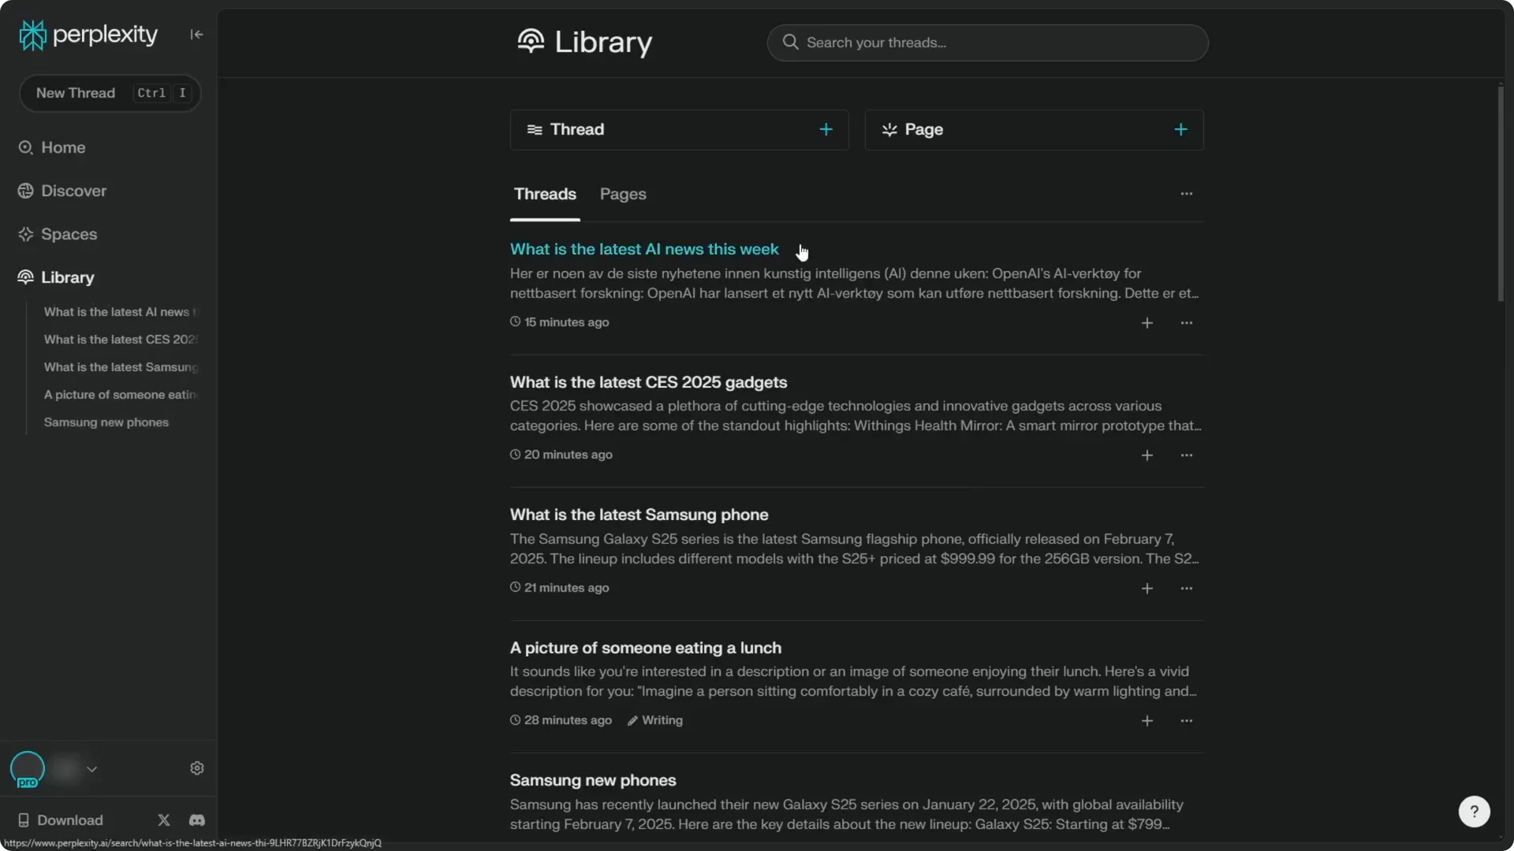Open the Threads list options menu (three dots)
The width and height of the screenshot is (1514, 851).
click(x=1187, y=194)
